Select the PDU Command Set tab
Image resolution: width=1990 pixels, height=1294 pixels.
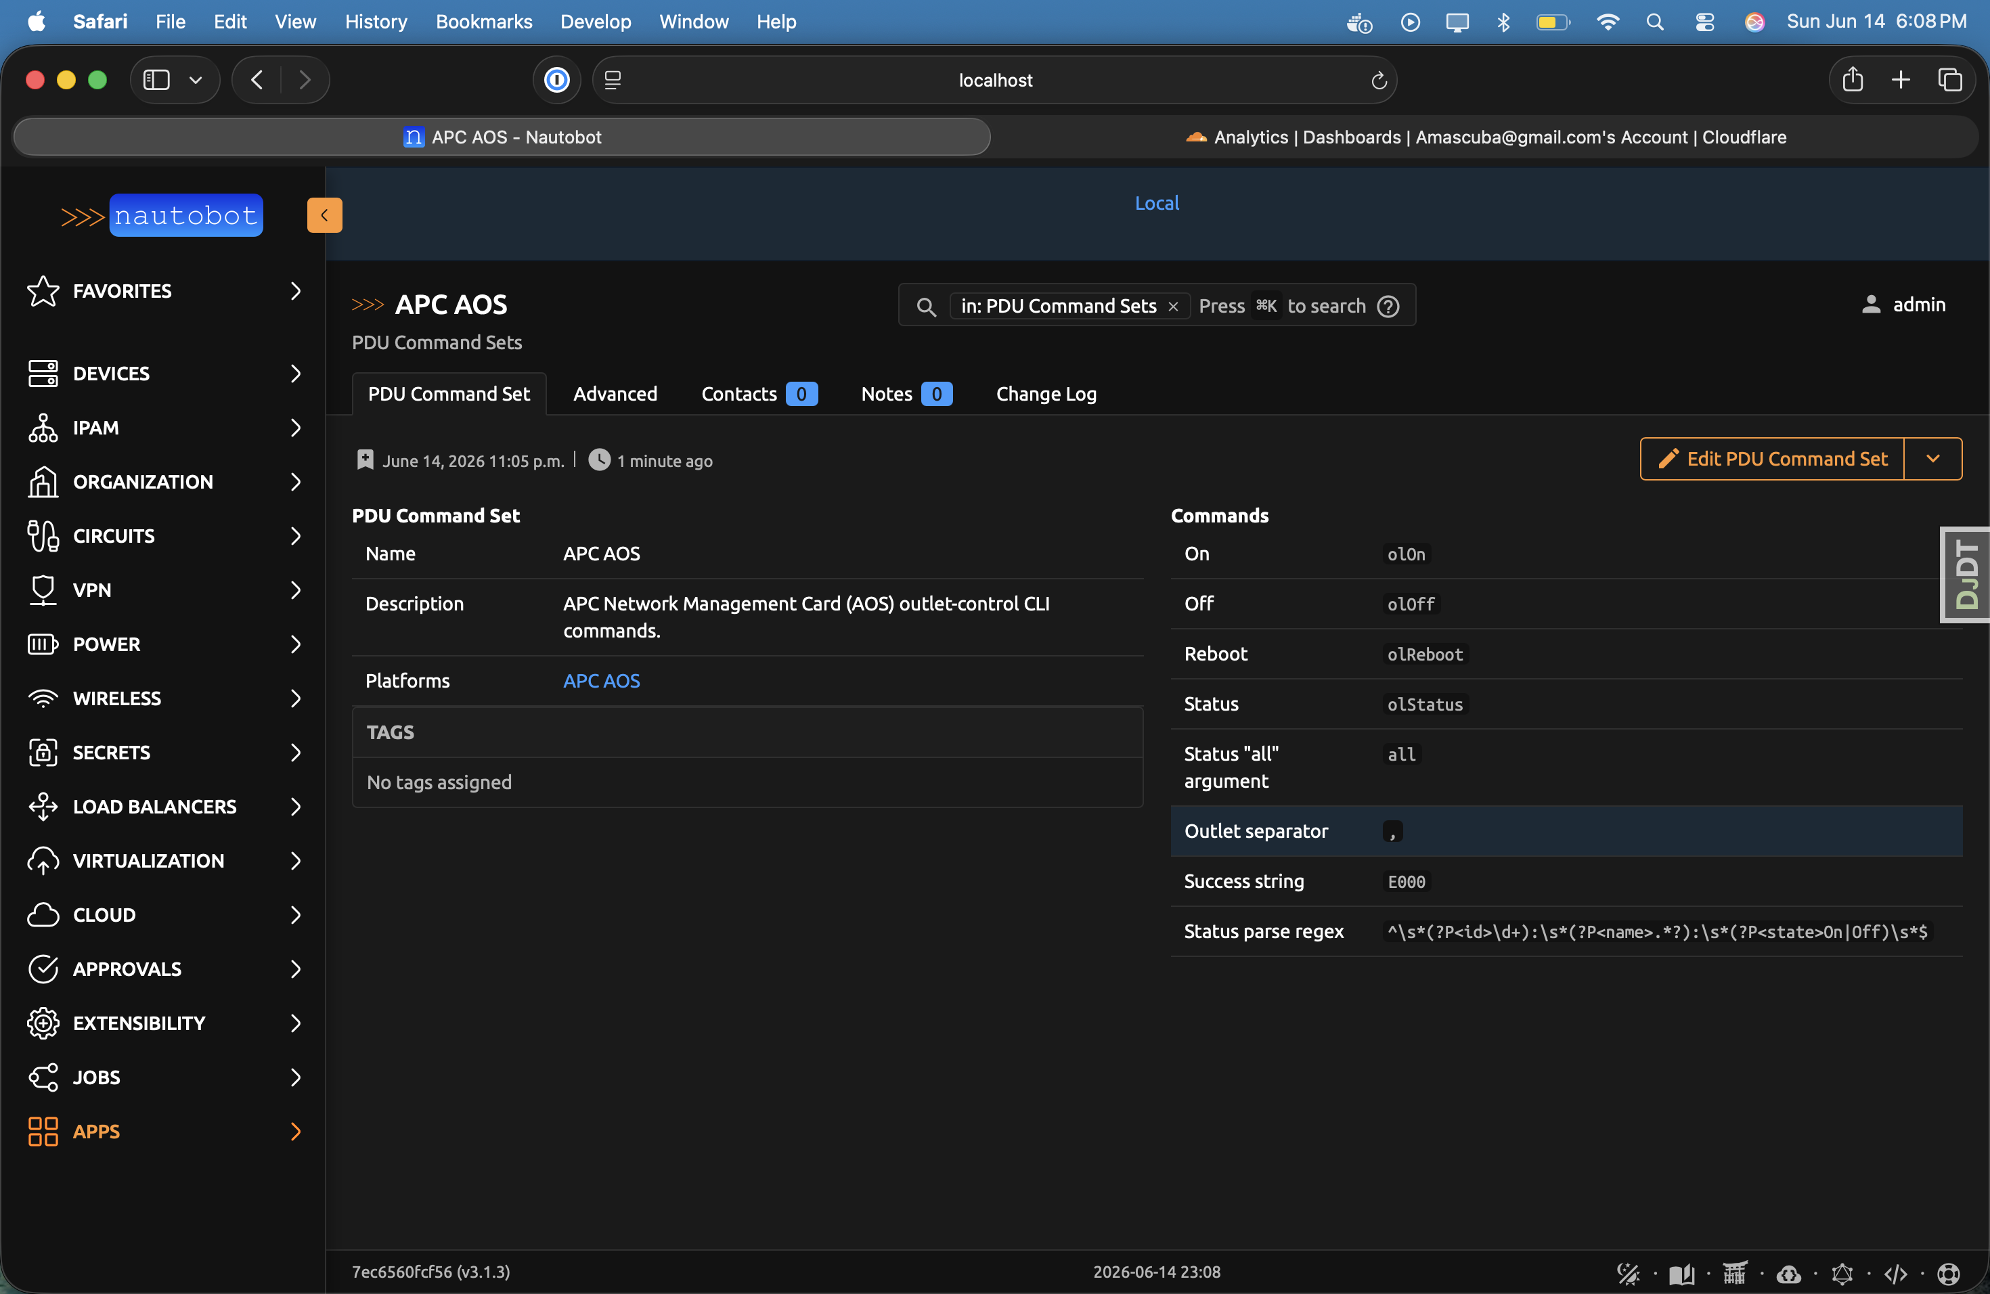(449, 394)
